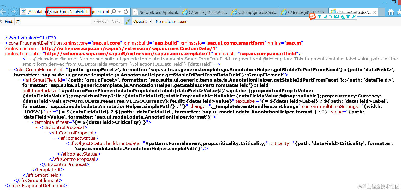Toggle the highlight all matches pencil icon
This screenshot has height=191, width=401.
click(128, 21)
